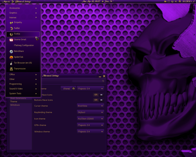This screenshot has height=157, width=196.
Task: Click the red dot recorder tray icon
Action: [x=180, y=2]
